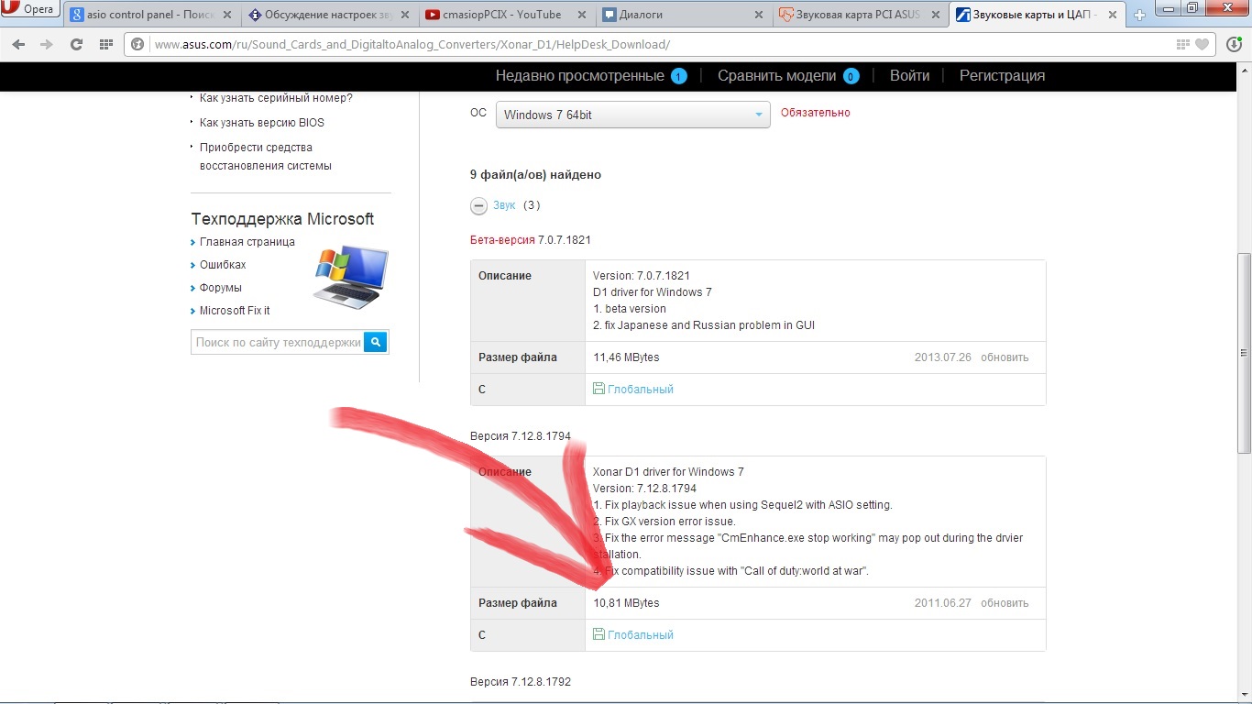The height and width of the screenshot is (704, 1252).
Task: Download 'Глобальный' for version 7.0.7.1821
Action: 640,390
